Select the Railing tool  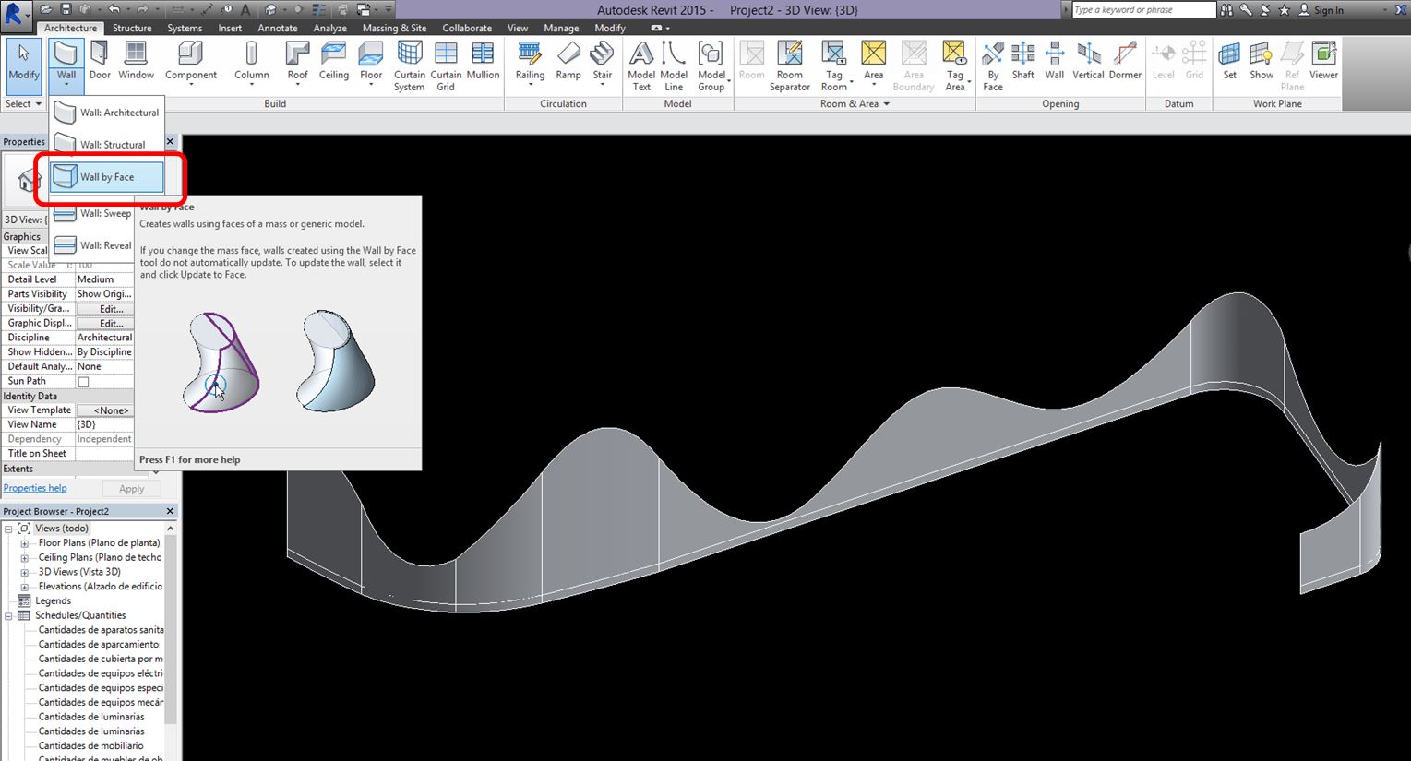pos(529,63)
